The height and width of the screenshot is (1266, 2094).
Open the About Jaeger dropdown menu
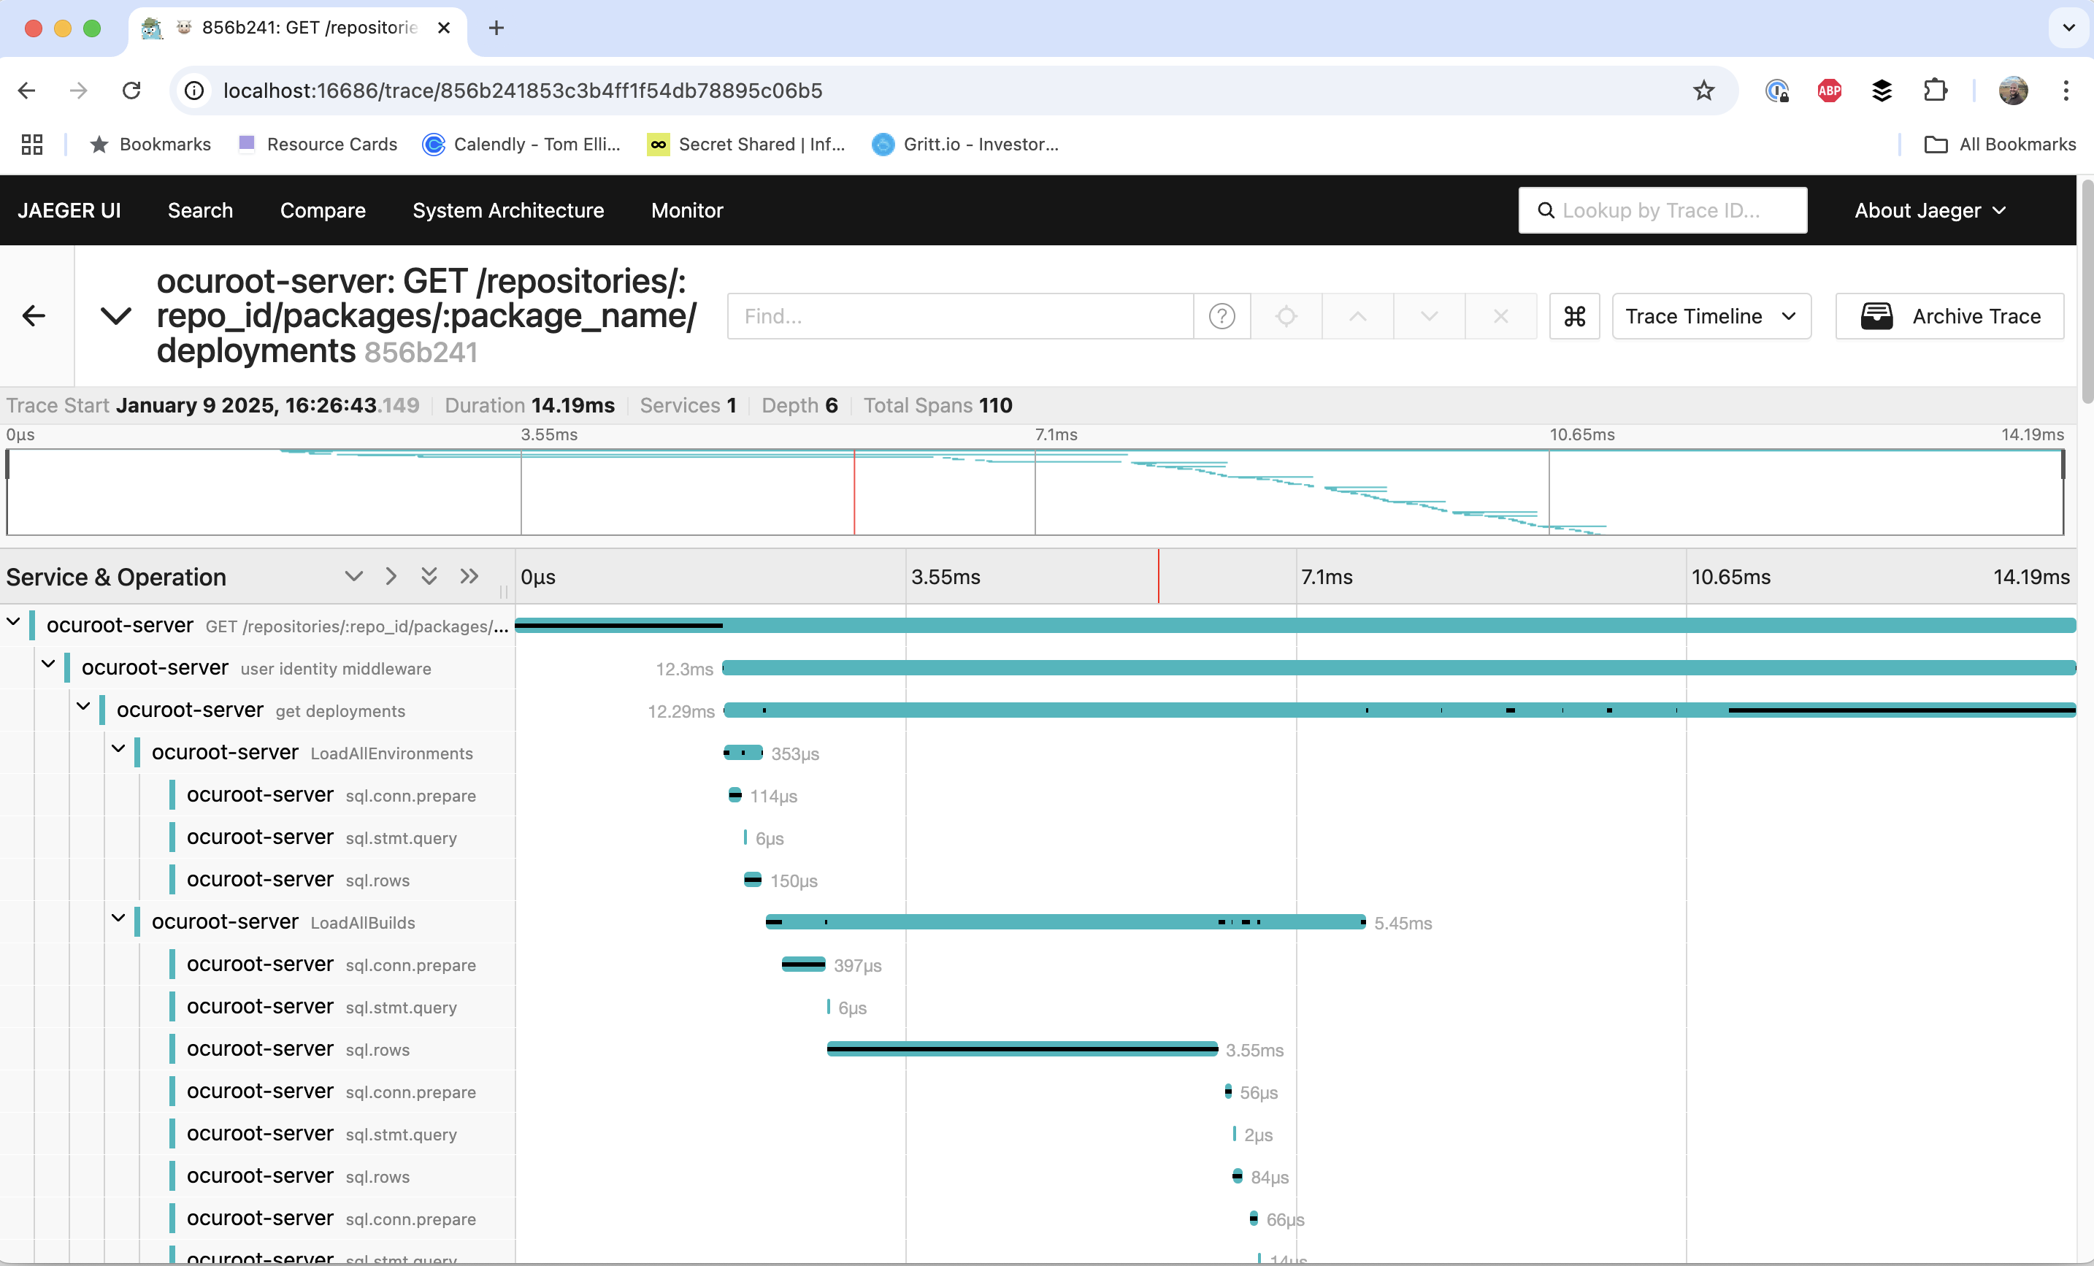click(x=1929, y=210)
